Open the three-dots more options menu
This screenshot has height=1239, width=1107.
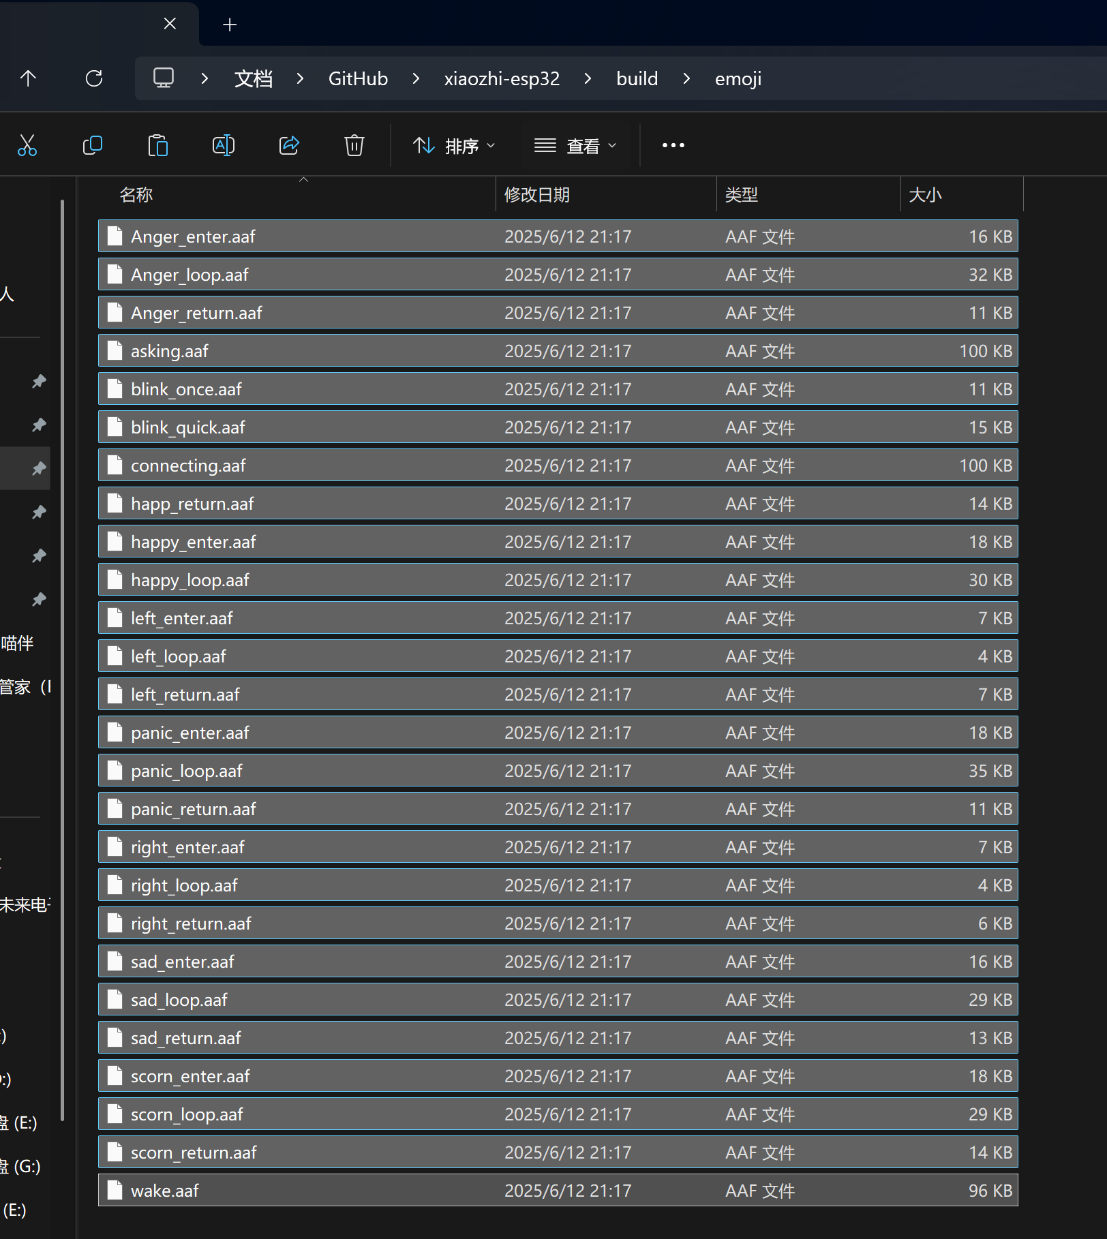673,145
